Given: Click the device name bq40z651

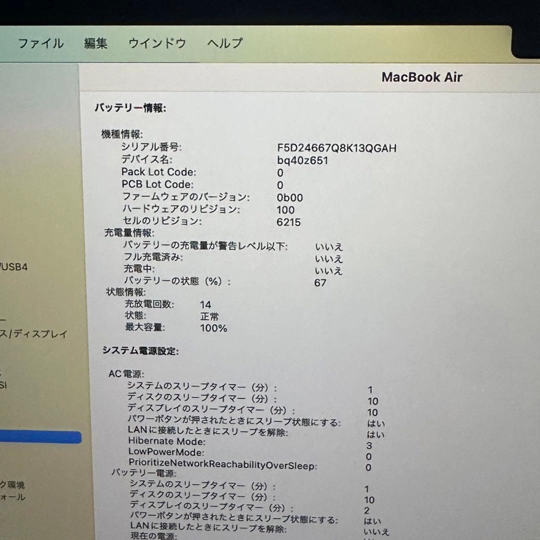Looking at the screenshot, I should 302,160.
